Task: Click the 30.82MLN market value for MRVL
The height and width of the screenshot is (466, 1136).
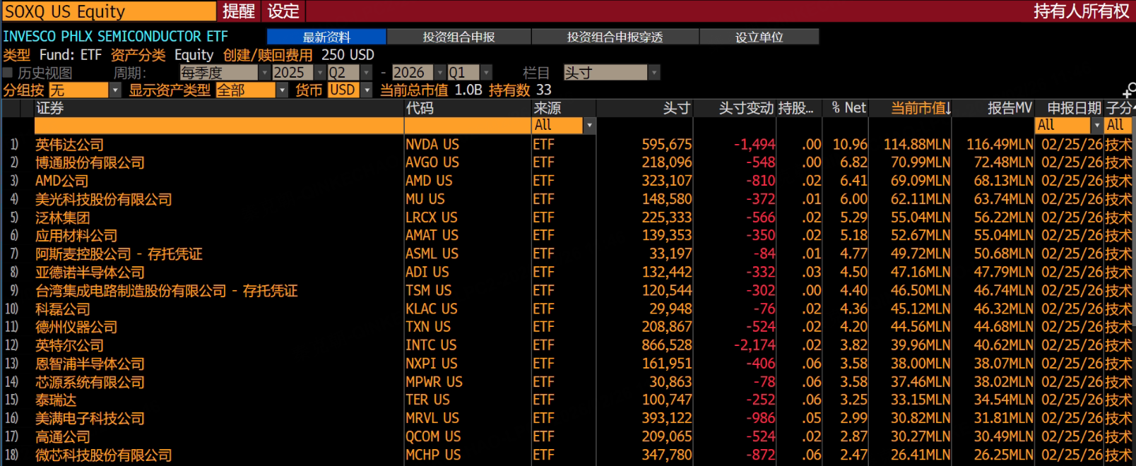Action: 920,418
